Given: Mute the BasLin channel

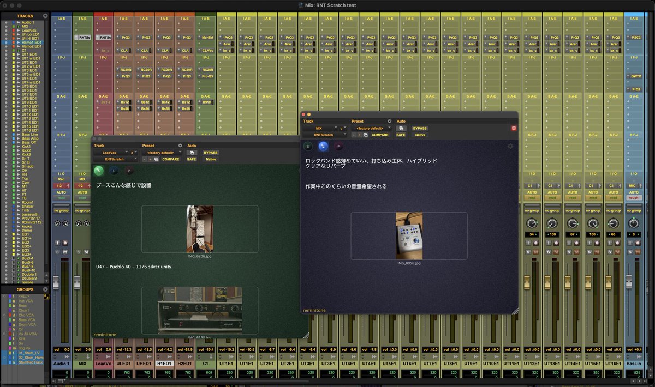Looking at the screenshot, I should (636, 251).
